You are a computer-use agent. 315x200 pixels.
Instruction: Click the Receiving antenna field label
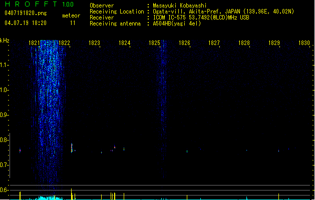(x=115, y=23)
